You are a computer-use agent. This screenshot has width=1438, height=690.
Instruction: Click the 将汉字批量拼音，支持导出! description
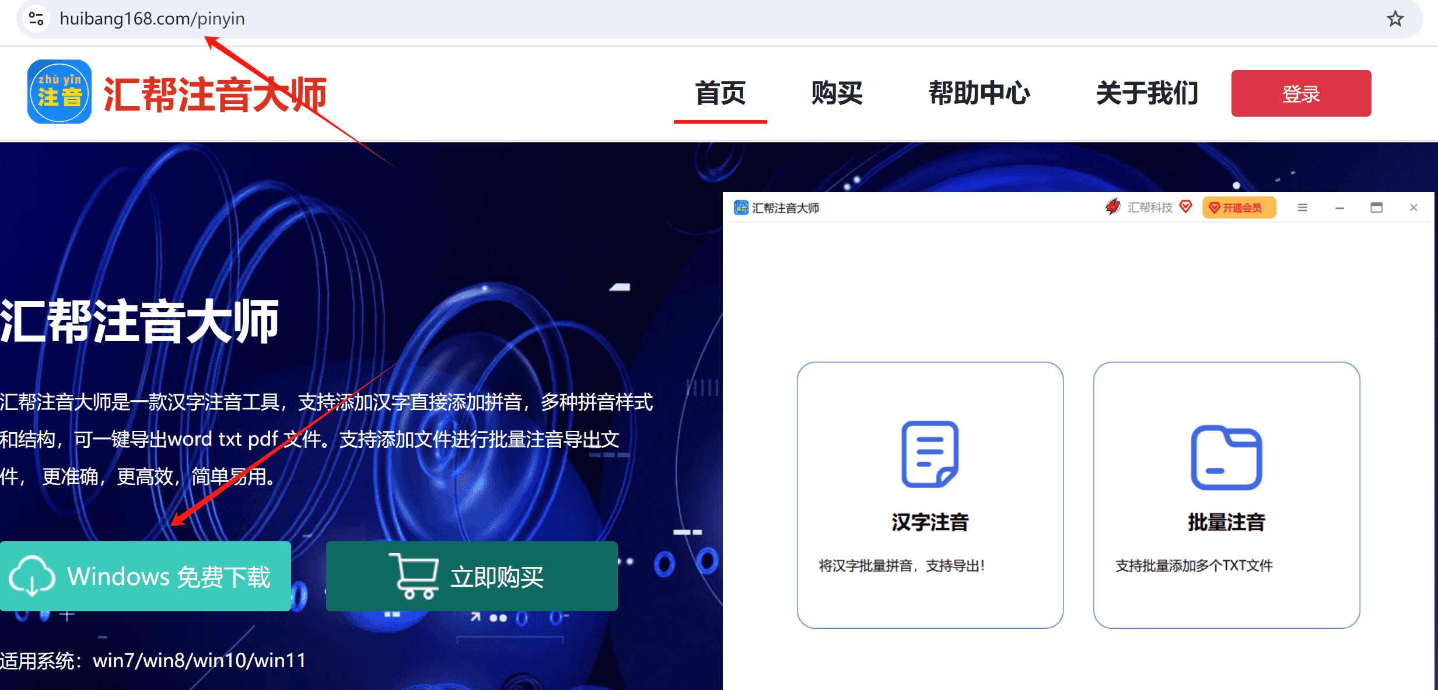pyautogui.click(x=902, y=565)
